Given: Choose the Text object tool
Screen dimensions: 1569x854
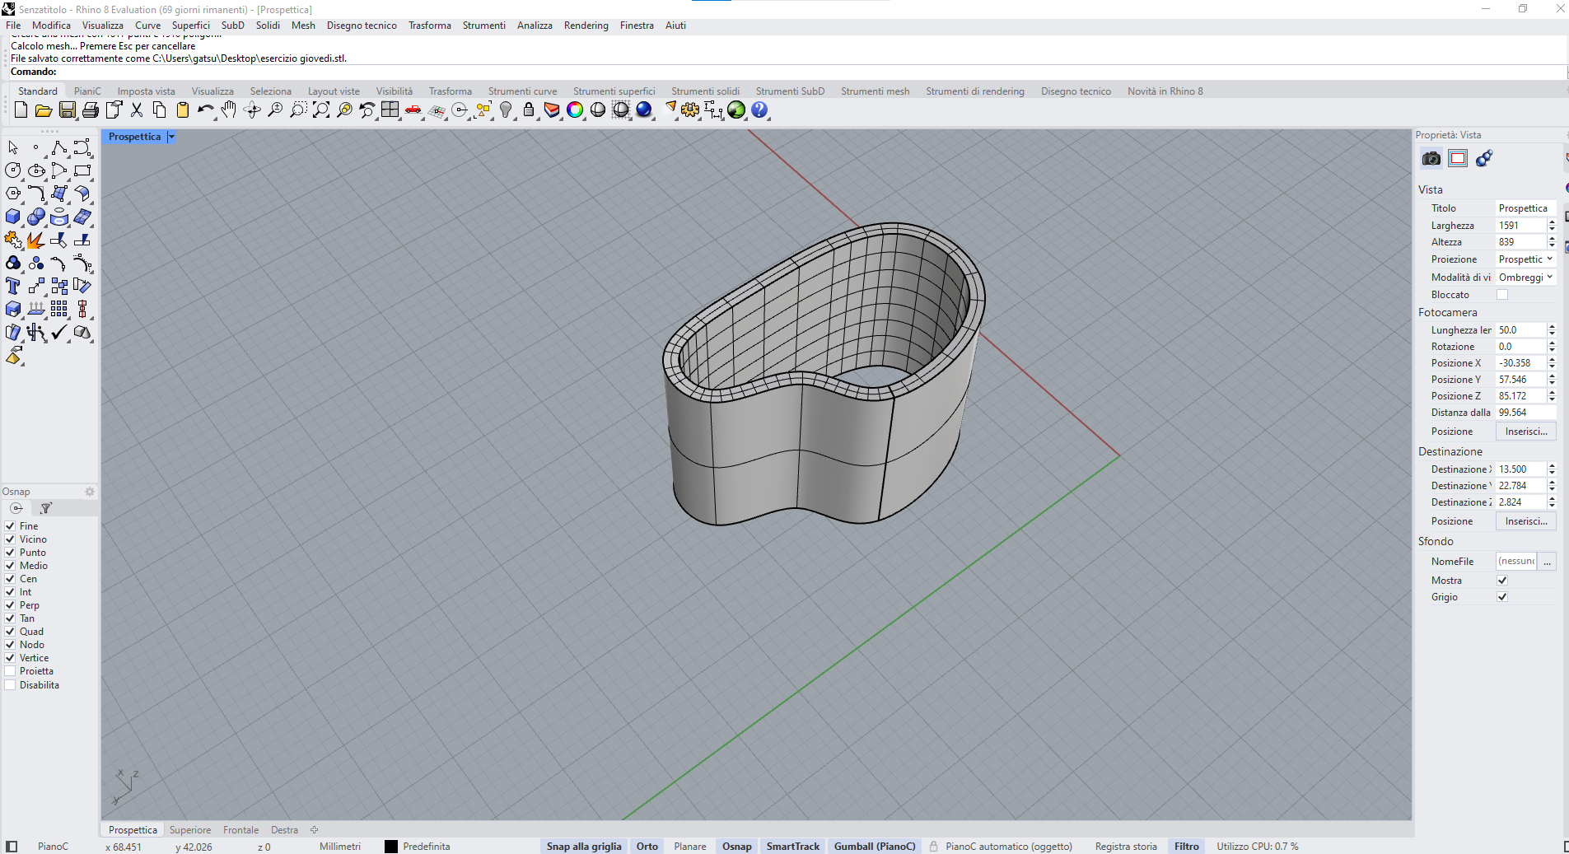Looking at the screenshot, I should [x=12, y=287].
